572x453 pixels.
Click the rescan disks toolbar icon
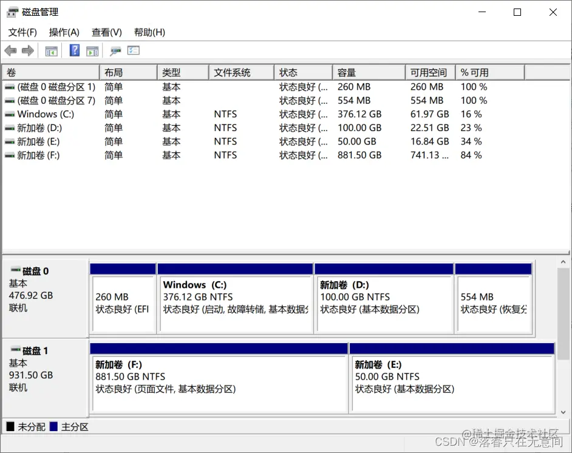(115, 51)
